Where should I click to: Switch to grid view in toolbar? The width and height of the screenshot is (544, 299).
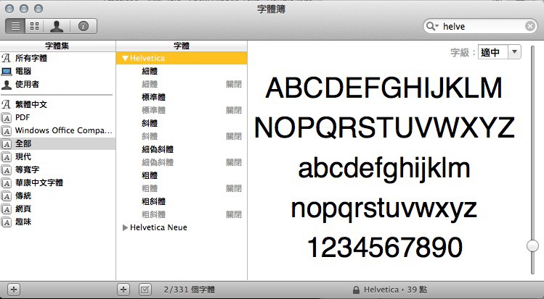(x=34, y=26)
